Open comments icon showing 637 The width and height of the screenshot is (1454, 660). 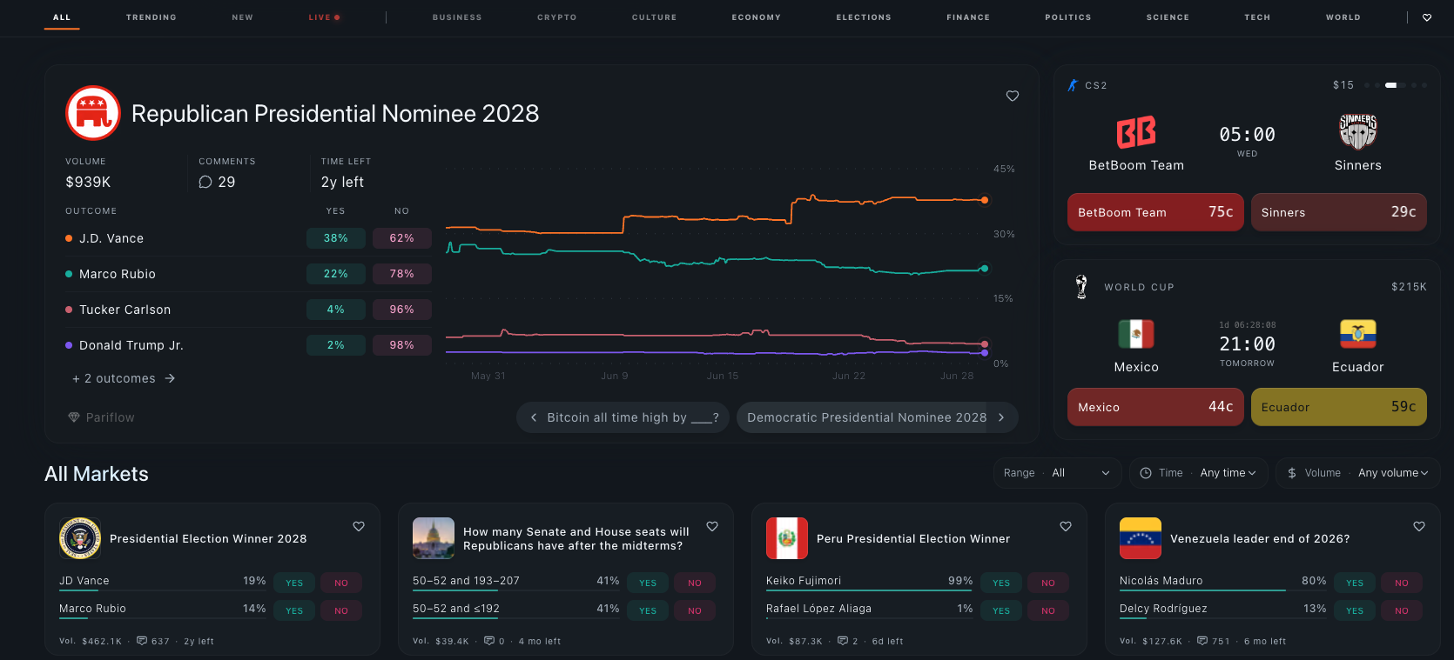(x=142, y=641)
